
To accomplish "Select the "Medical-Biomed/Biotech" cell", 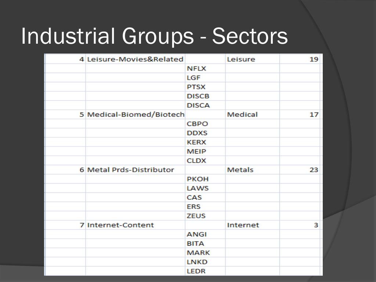I will (x=135, y=115).
